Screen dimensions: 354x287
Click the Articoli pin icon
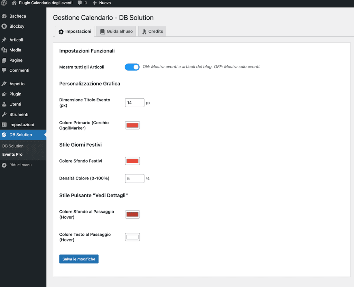(4, 40)
